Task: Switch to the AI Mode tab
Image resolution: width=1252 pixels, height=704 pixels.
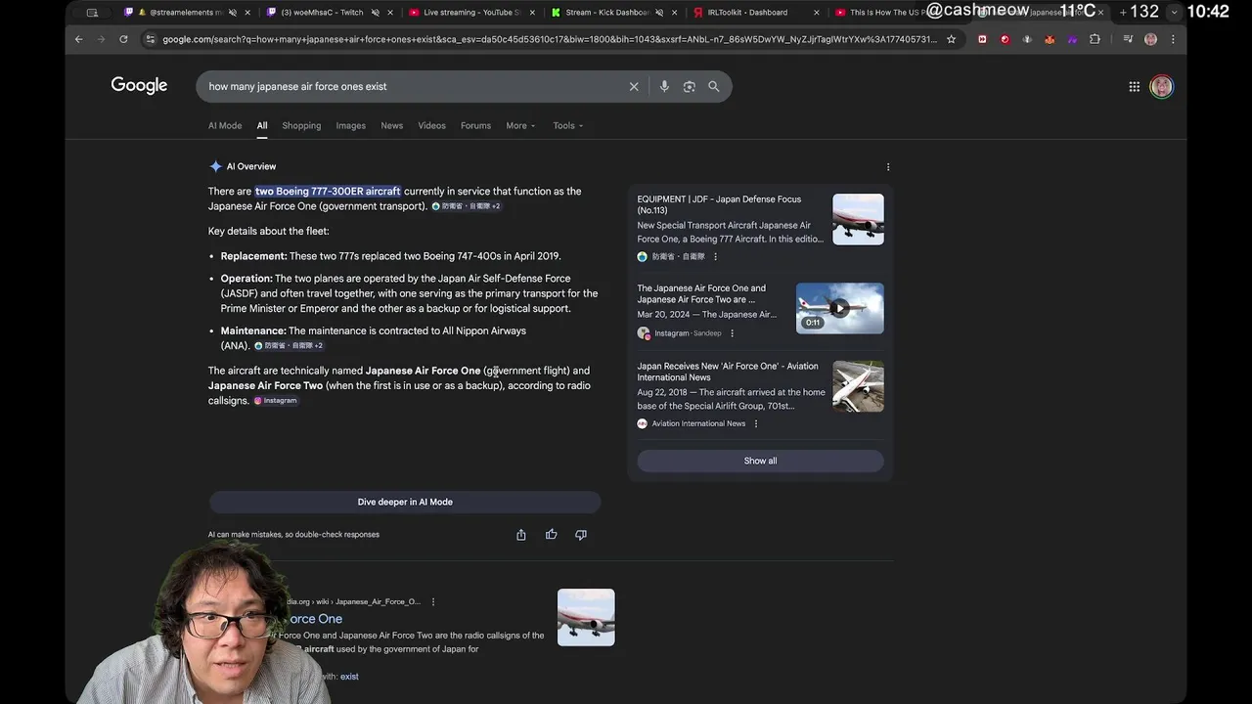Action: click(225, 125)
